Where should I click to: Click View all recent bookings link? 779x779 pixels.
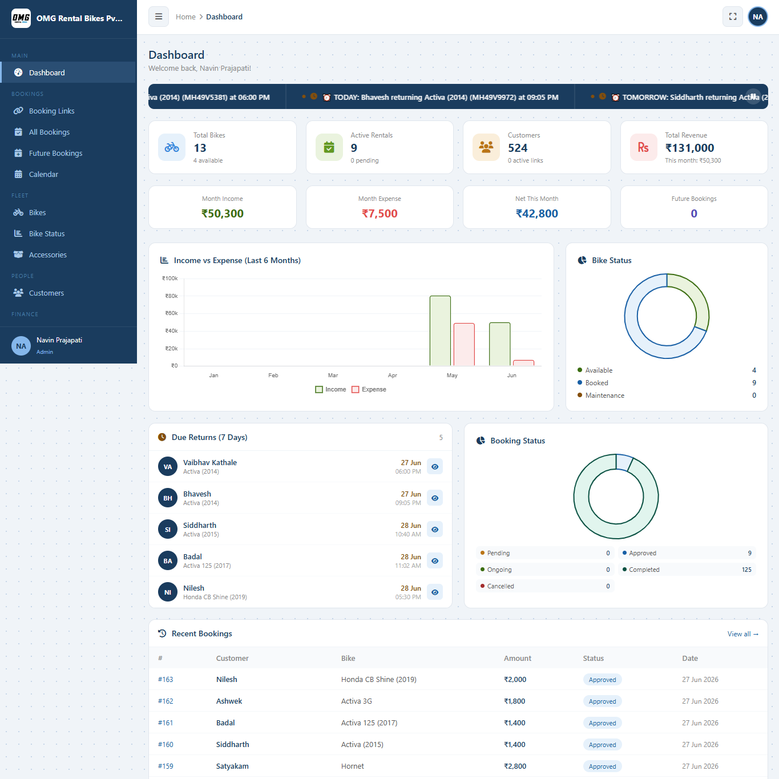[x=743, y=634]
